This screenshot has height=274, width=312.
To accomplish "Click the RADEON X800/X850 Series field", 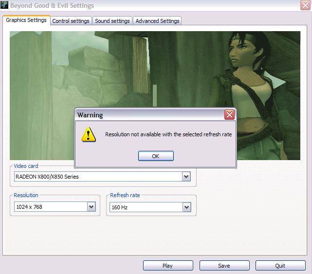I will (x=102, y=177).
